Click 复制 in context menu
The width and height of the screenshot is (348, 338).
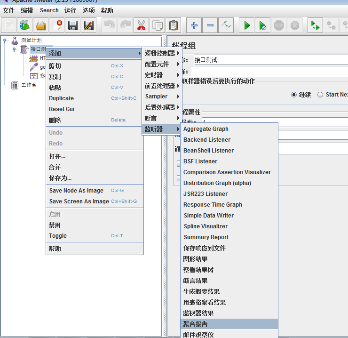[95, 77]
